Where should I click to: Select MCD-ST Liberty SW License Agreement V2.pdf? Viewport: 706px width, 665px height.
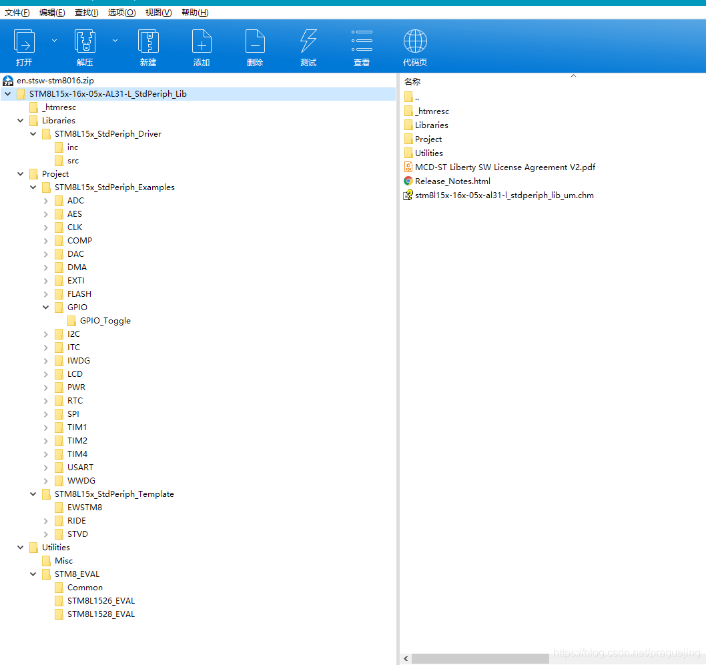pyautogui.click(x=505, y=167)
